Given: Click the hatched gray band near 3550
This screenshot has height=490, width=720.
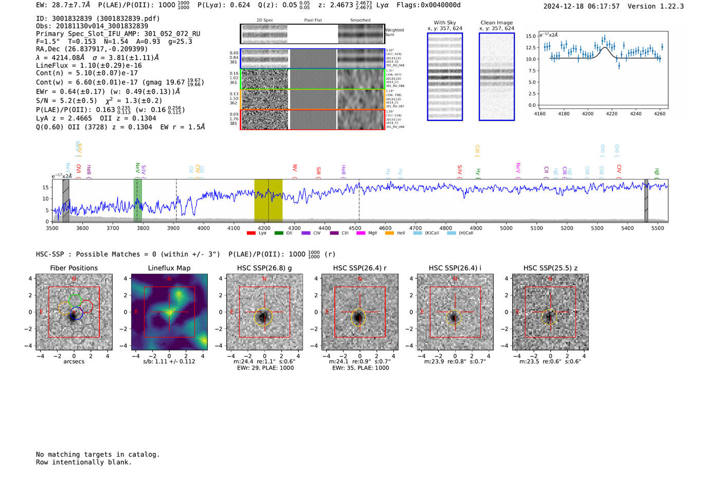Looking at the screenshot, I should pos(66,201).
